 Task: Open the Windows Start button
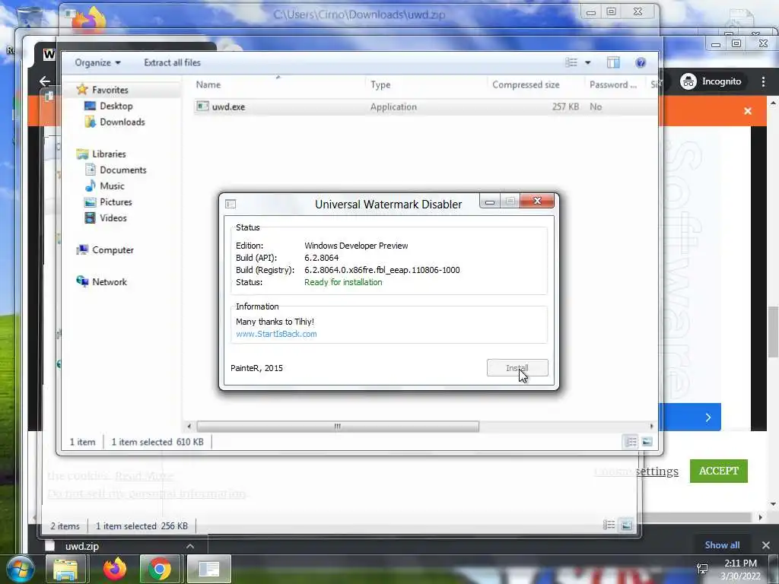point(20,569)
